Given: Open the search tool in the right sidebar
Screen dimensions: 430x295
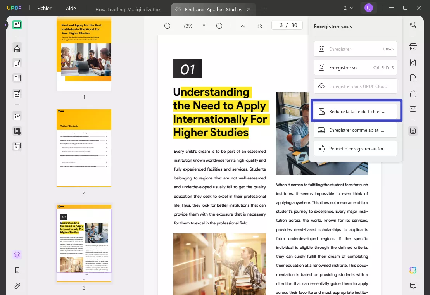Looking at the screenshot, I should click(x=413, y=24).
